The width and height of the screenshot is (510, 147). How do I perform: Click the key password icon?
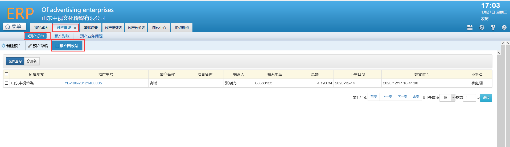(x=493, y=28)
